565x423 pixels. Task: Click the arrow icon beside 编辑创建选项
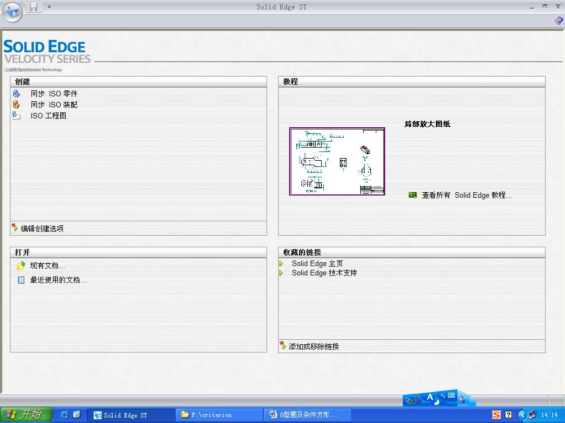[15, 227]
